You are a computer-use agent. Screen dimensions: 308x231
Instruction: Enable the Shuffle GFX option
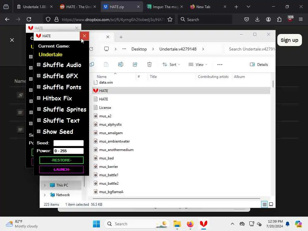[x=39, y=75]
